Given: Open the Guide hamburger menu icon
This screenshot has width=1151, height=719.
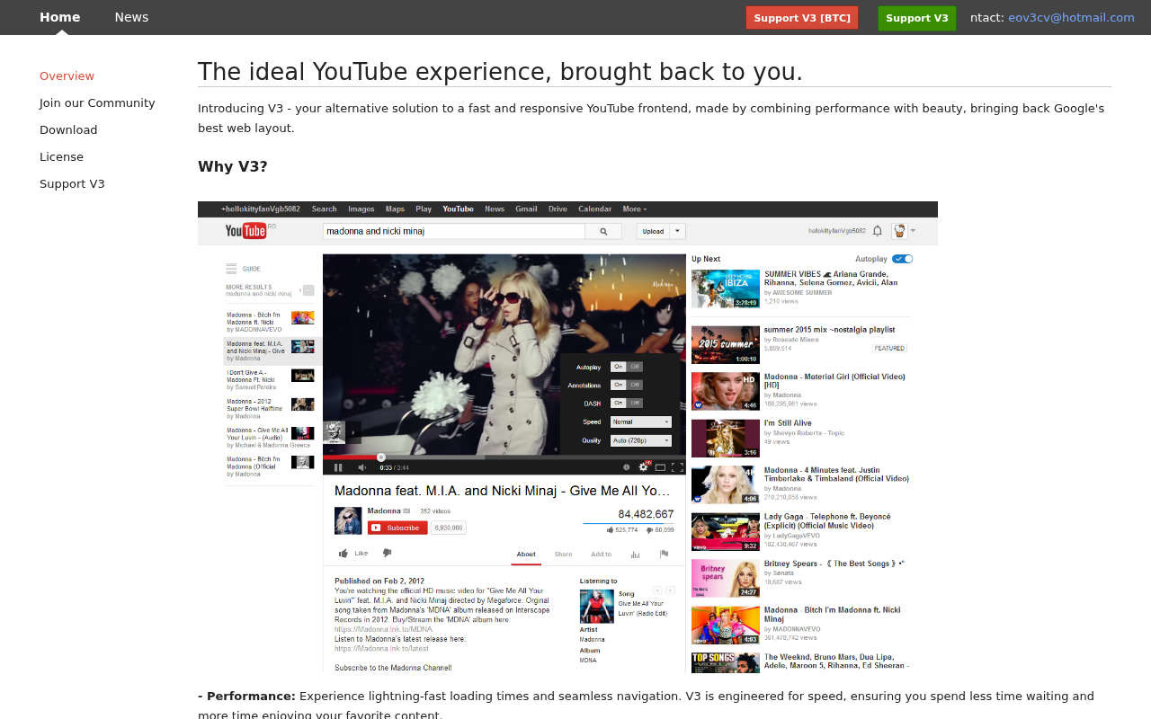Looking at the screenshot, I should click(231, 268).
